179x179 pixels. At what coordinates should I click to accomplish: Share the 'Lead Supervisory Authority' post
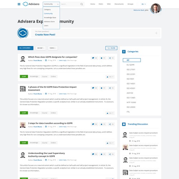click(x=110, y=154)
